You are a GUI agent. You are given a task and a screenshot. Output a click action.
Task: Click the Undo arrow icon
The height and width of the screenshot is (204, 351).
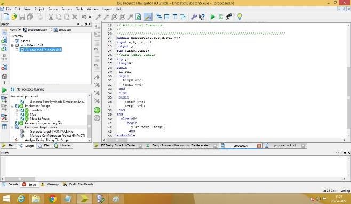click(x=84, y=17)
